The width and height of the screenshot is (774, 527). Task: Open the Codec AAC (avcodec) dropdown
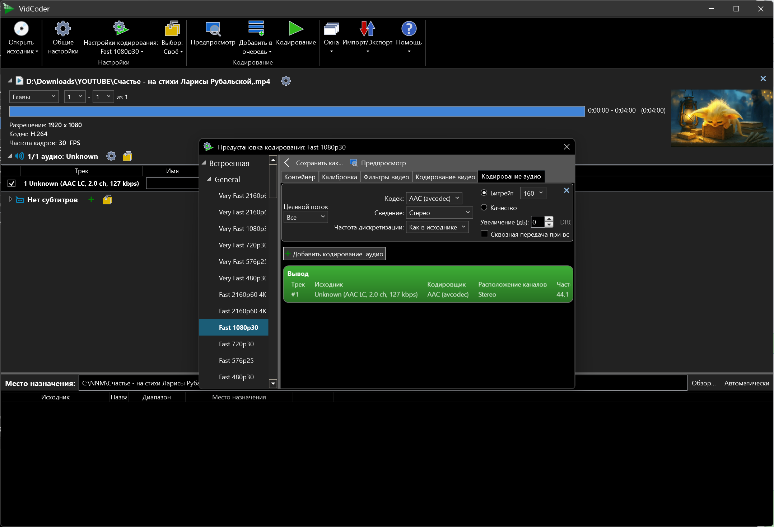(434, 198)
